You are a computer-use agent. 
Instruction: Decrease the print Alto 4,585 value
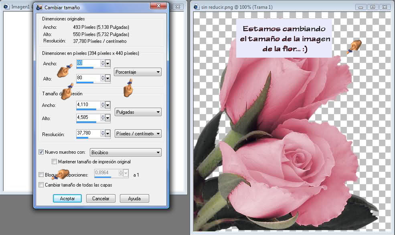point(103,119)
